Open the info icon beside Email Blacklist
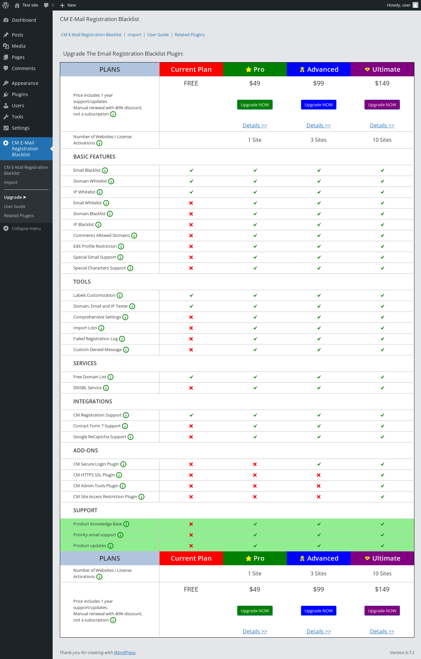The width and height of the screenshot is (421, 659). point(105,170)
